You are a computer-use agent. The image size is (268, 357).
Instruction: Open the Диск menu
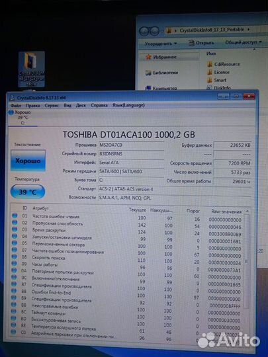click(81, 105)
